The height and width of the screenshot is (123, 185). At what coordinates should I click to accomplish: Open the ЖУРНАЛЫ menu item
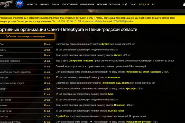(x=114, y=4)
